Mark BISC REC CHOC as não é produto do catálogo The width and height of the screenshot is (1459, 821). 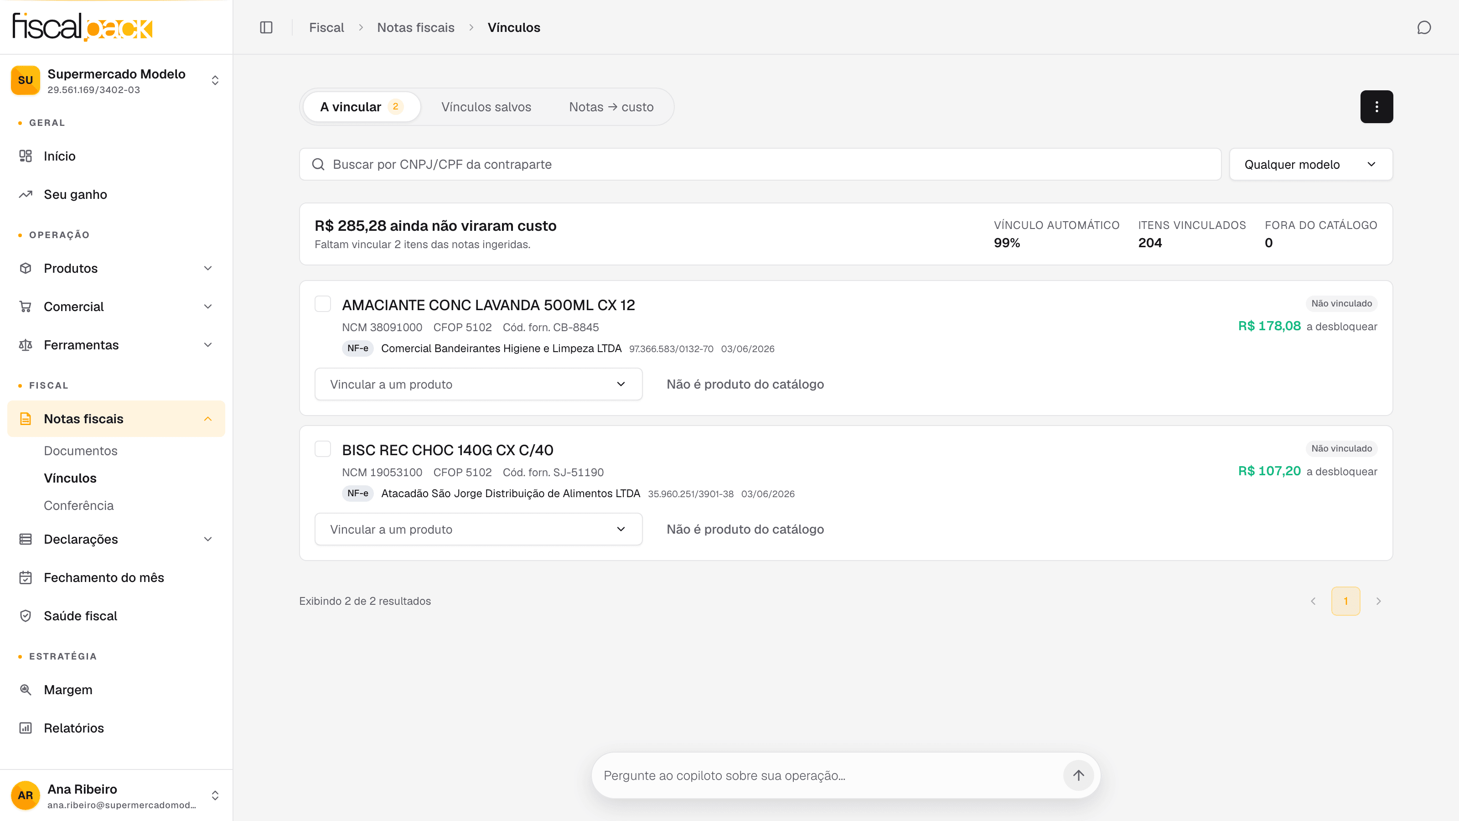[x=745, y=529]
